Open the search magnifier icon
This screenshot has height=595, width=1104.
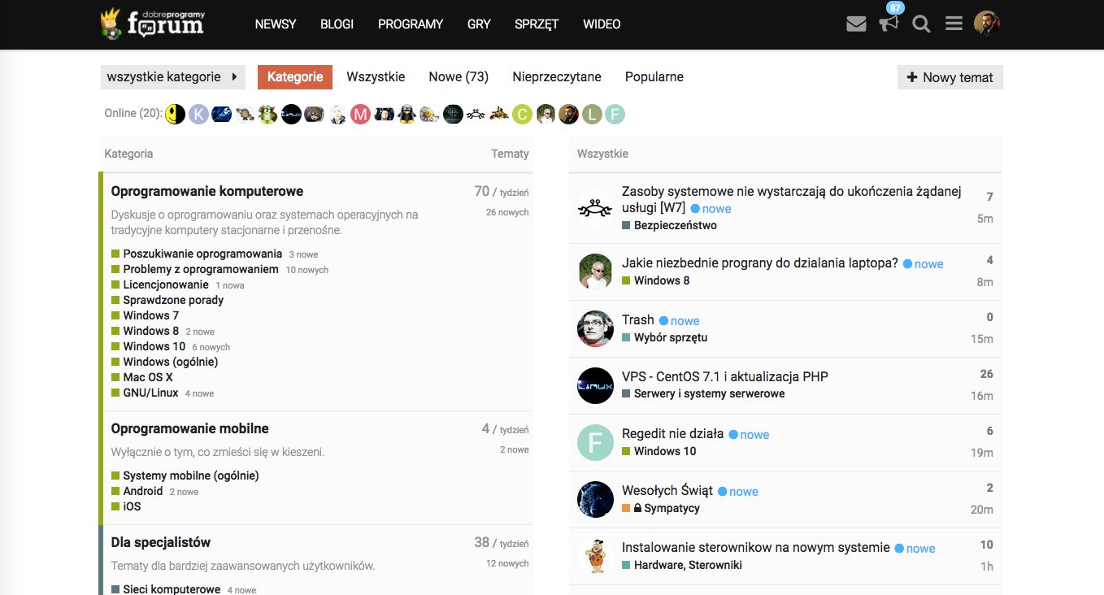tap(921, 24)
